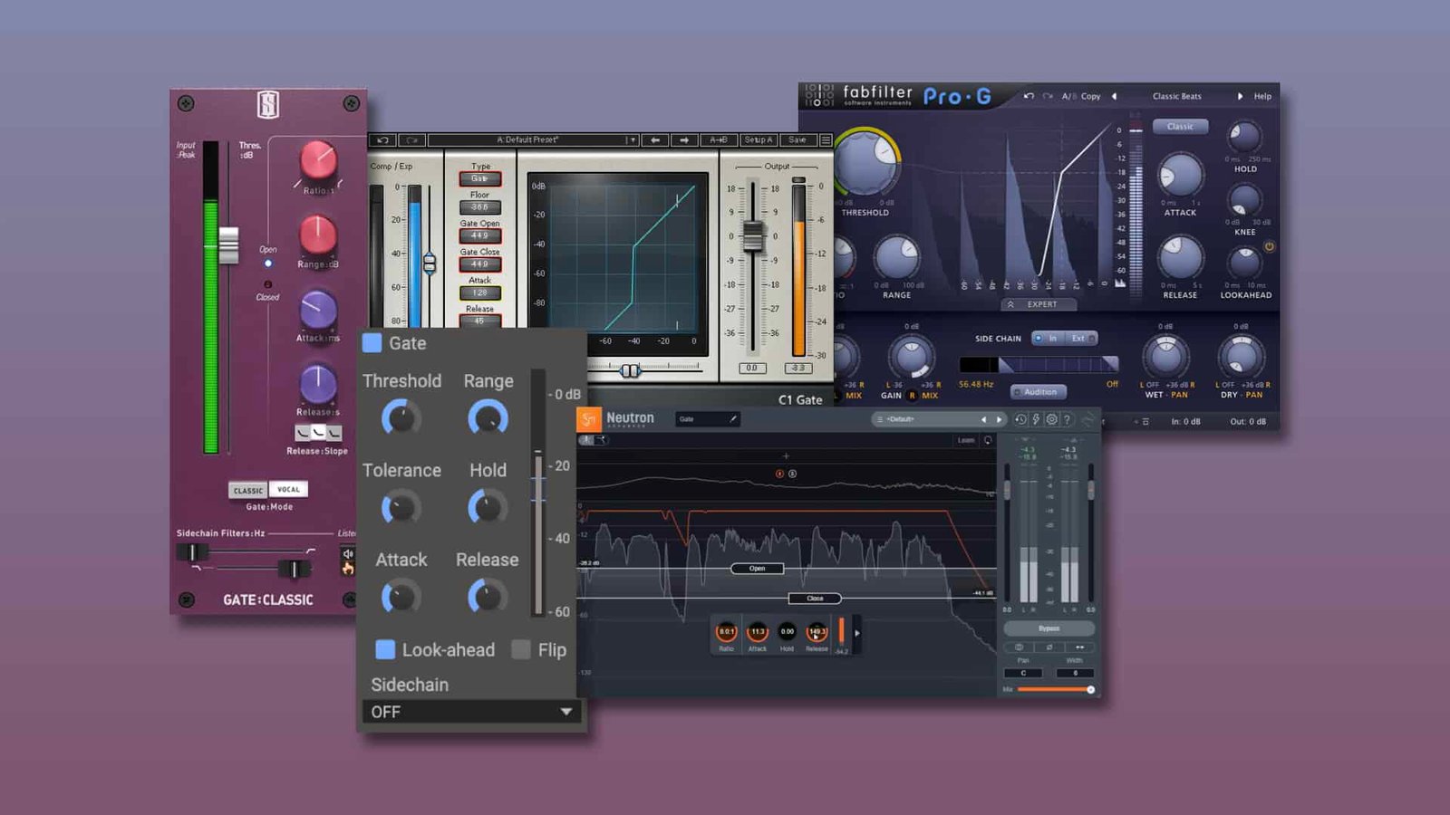1450x815 pixels.
Task: Expand the Pro-G EXPERT panel
Action: click(1038, 304)
